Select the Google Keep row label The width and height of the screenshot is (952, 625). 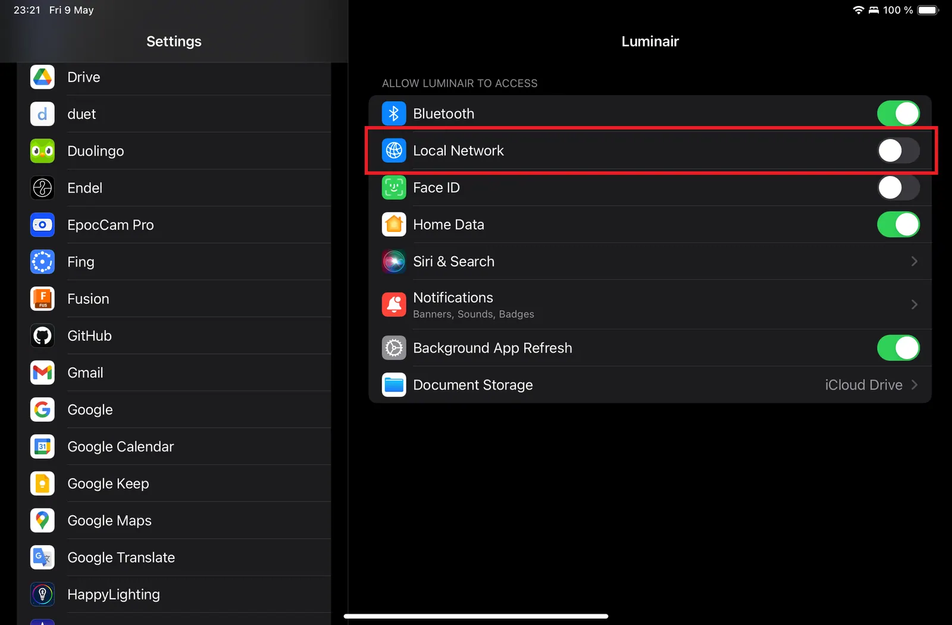108,484
